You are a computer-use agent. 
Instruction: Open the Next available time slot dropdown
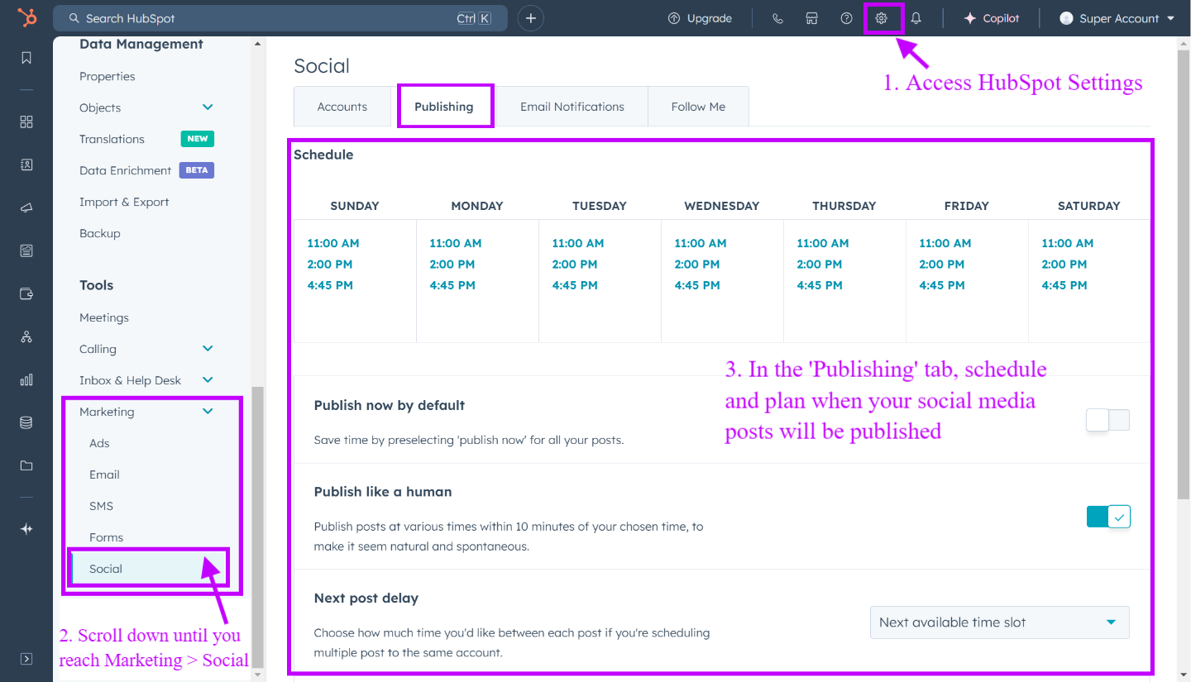(x=999, y=622)
